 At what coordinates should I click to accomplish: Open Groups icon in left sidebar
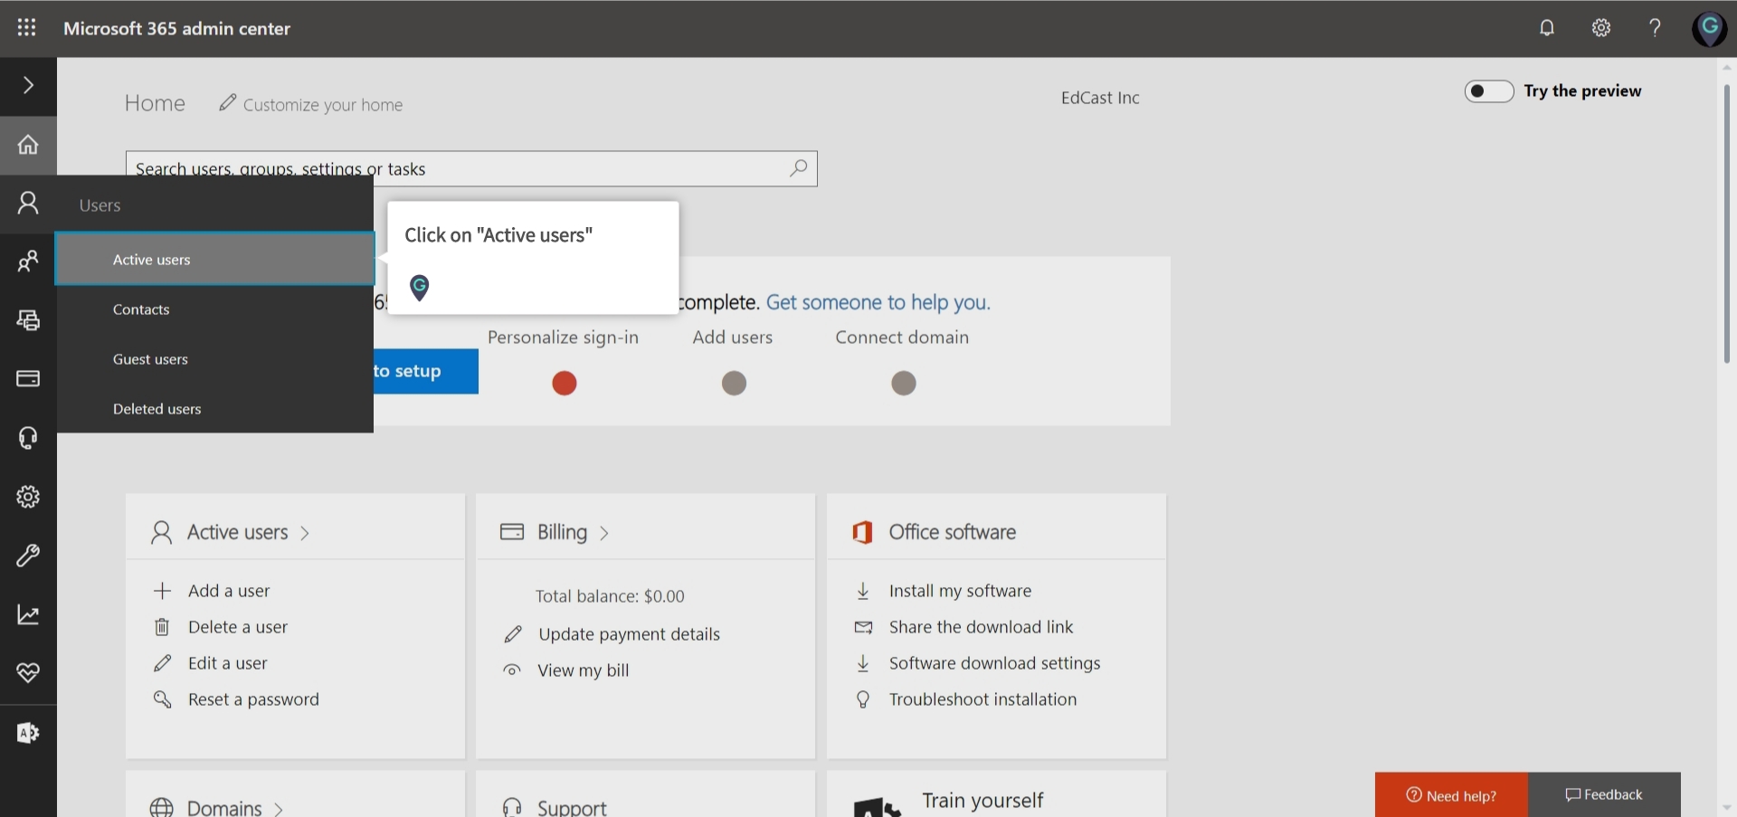coord(28,261)
